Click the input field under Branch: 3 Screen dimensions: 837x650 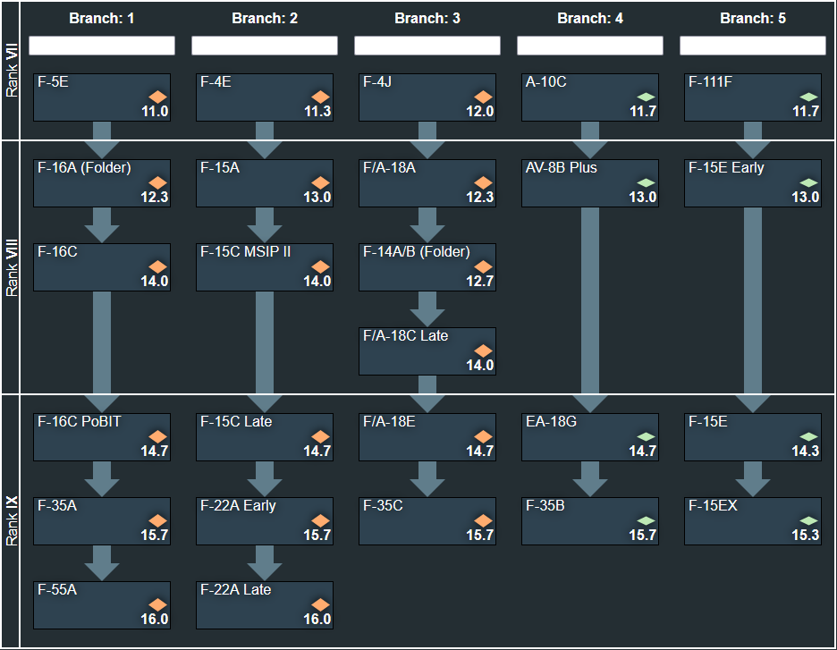pos(427,46)
